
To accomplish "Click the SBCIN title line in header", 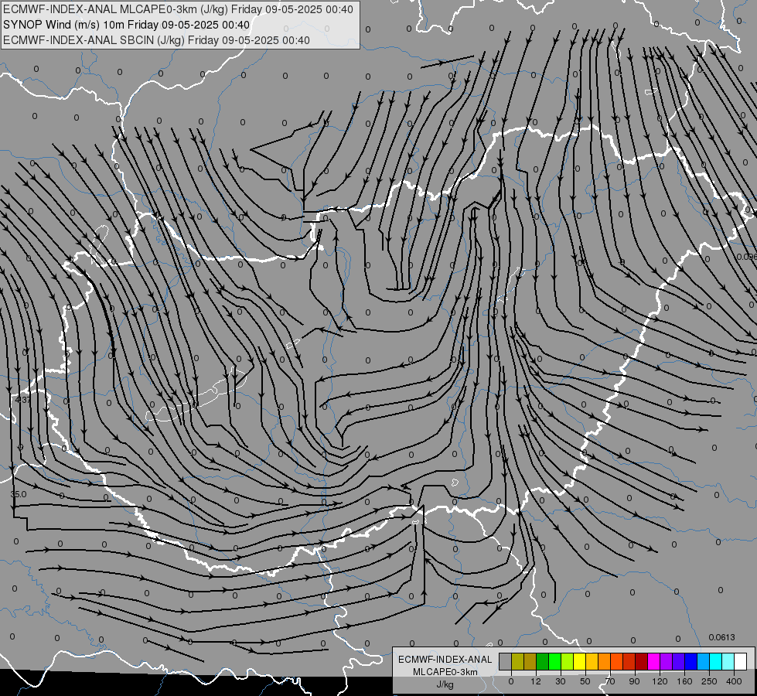I will click(156, 40).
